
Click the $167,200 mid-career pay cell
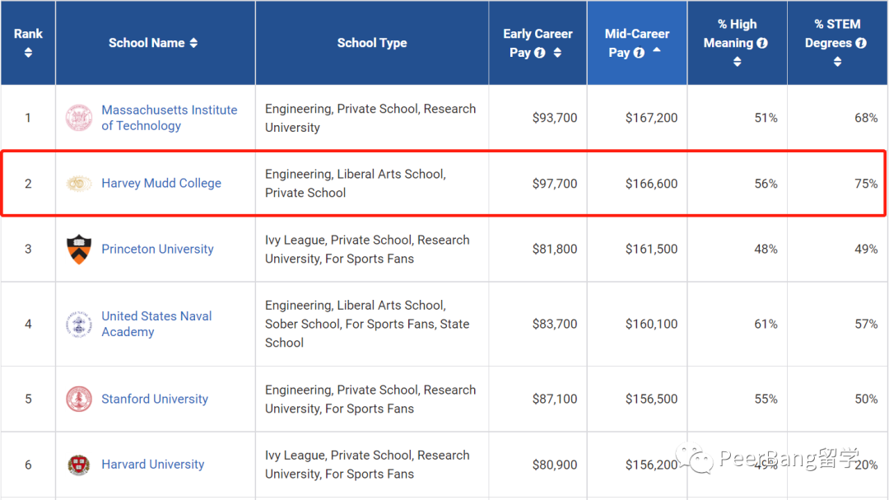(651, 118)
